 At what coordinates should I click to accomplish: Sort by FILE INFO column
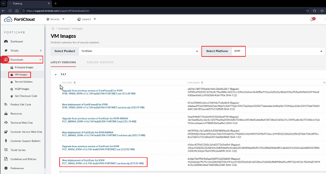(68, 83)
